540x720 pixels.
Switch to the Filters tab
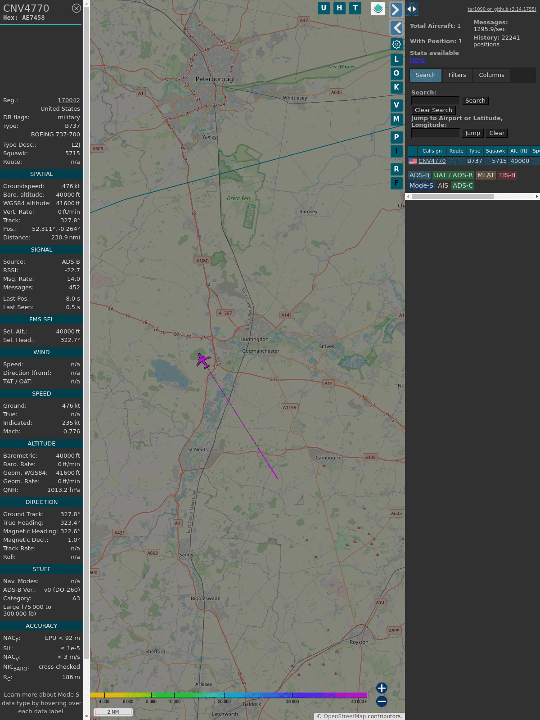tap(457, 75)
